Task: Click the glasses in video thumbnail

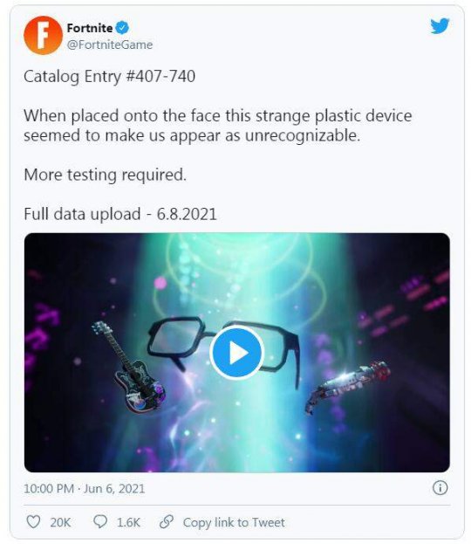Action: point(222,348)
